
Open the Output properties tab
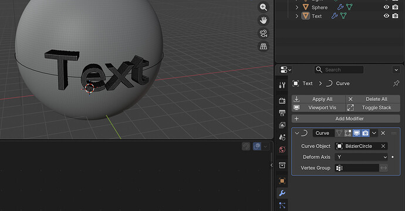282,113
